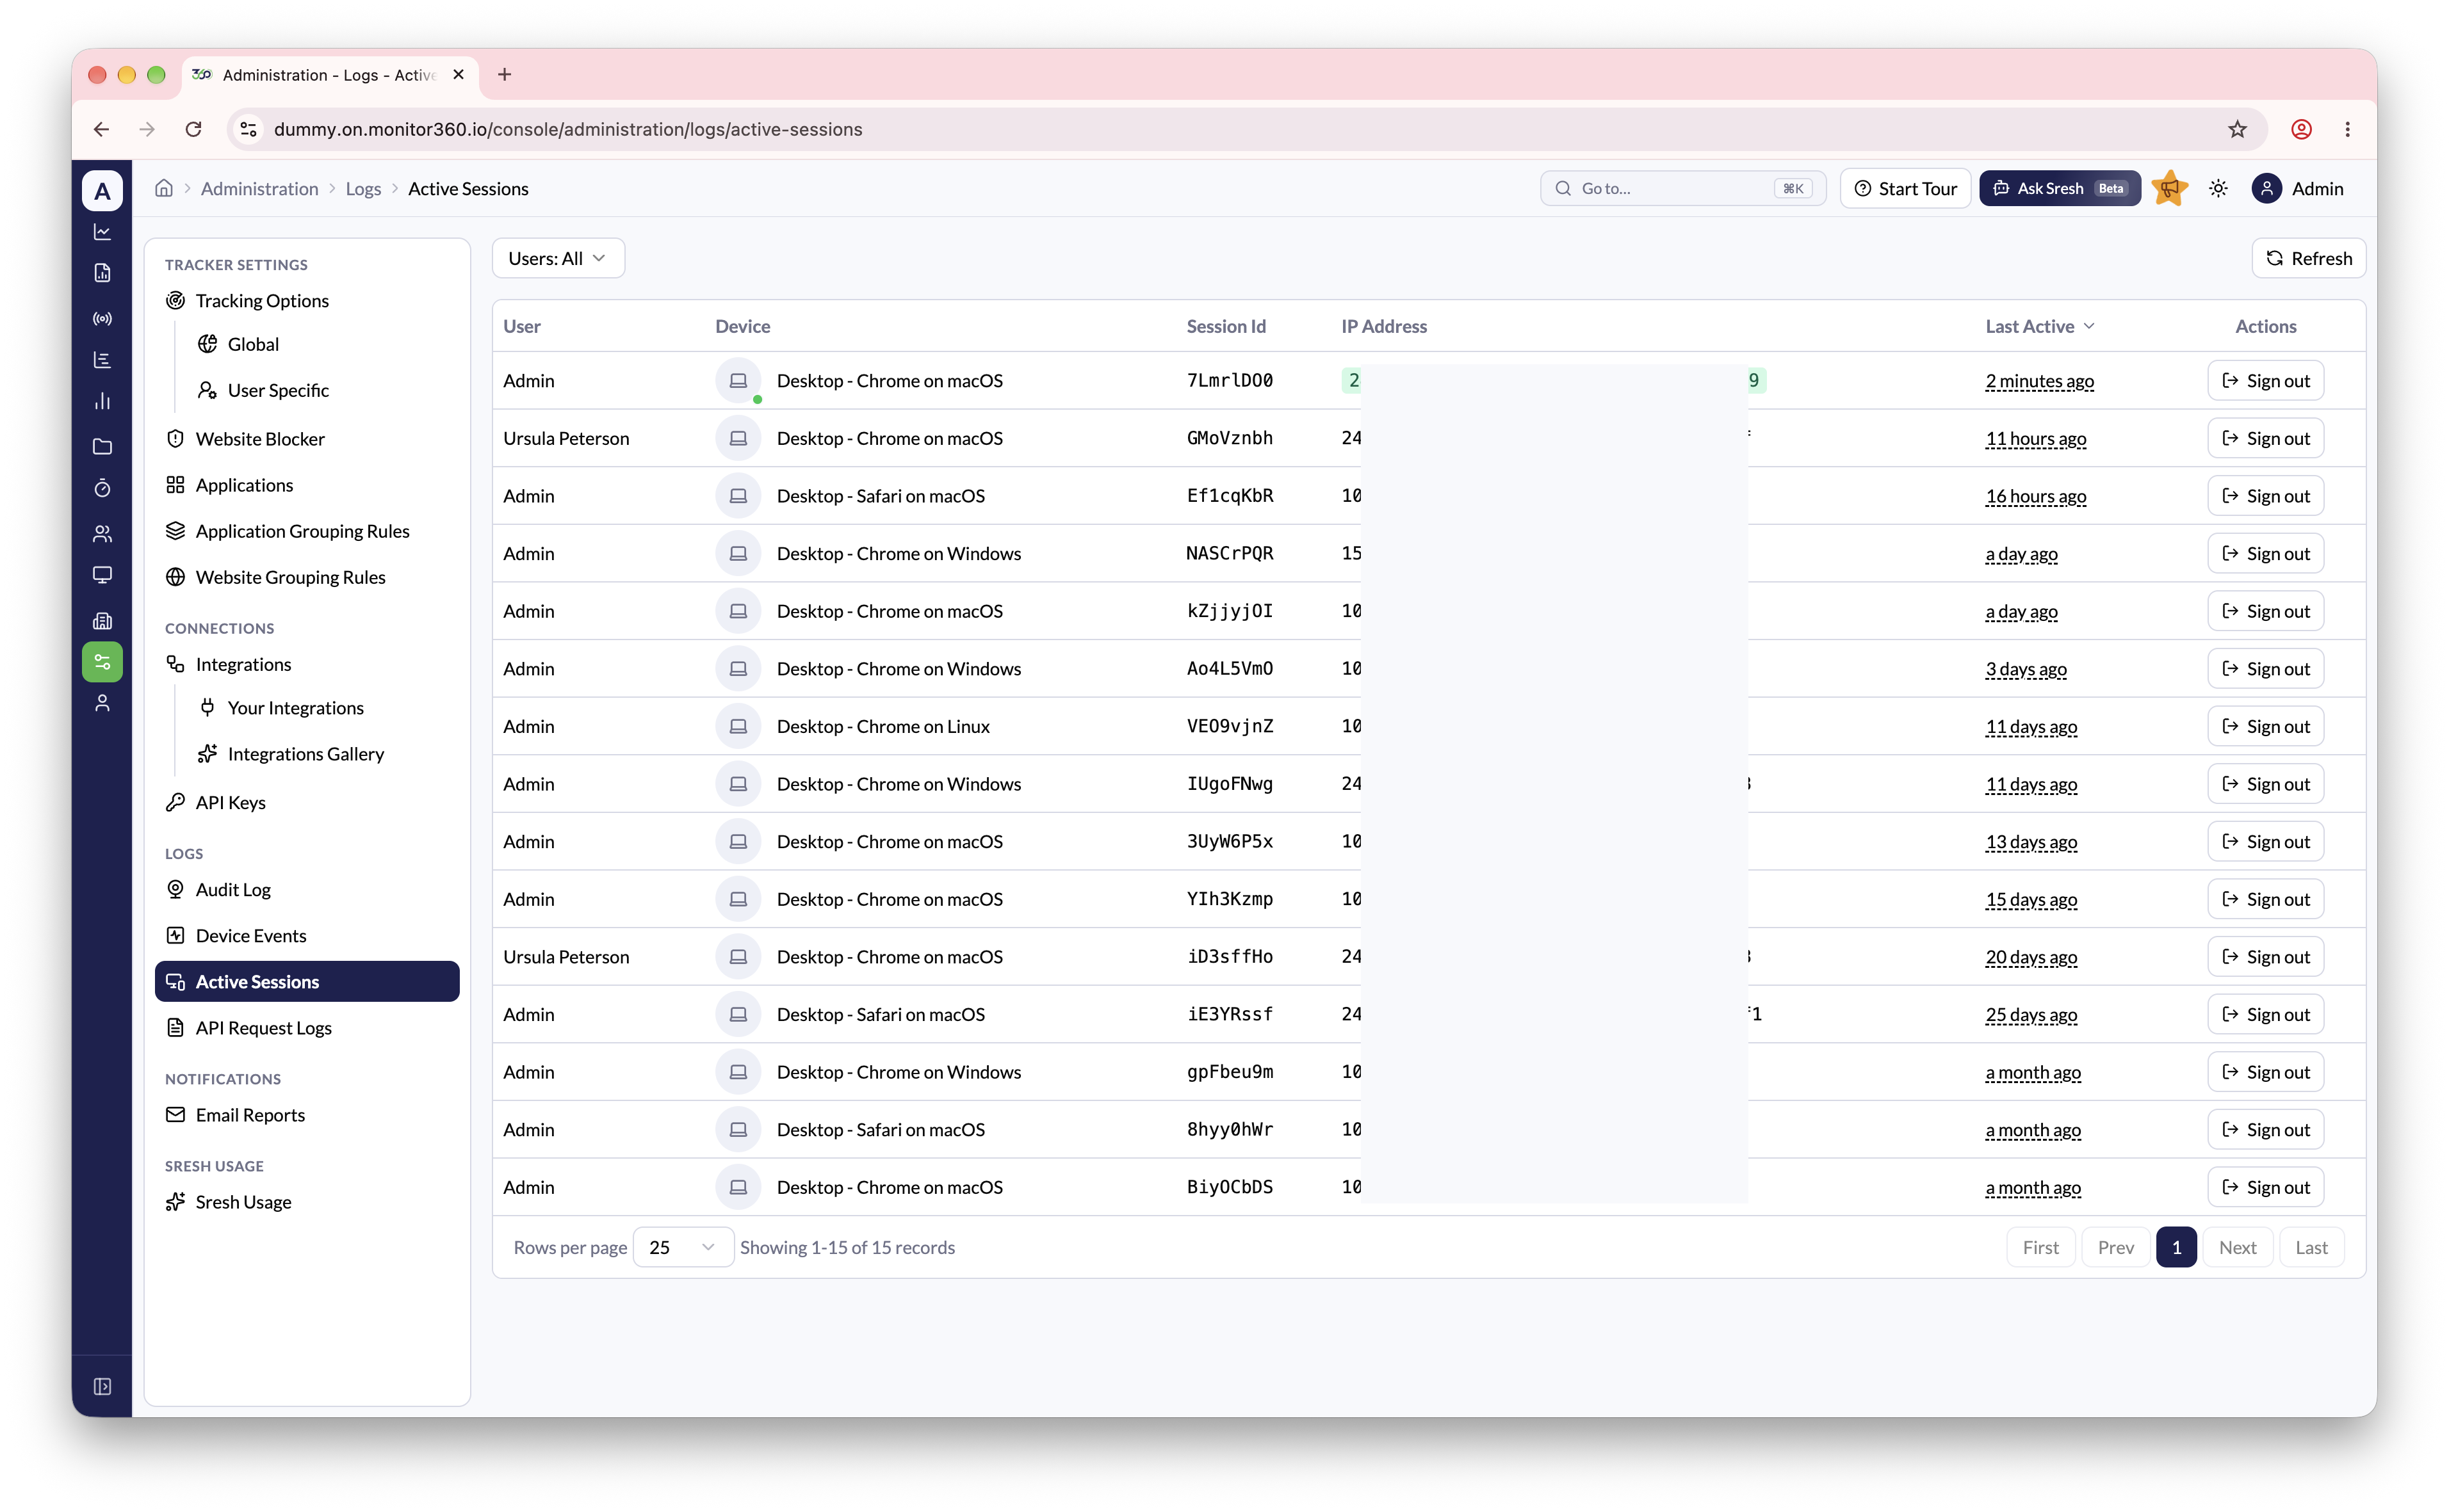The height and width of the screenshot is (1512, 2449).
Task: Open the Ask Sresh Beta assistant
Action: [2059, 188]
